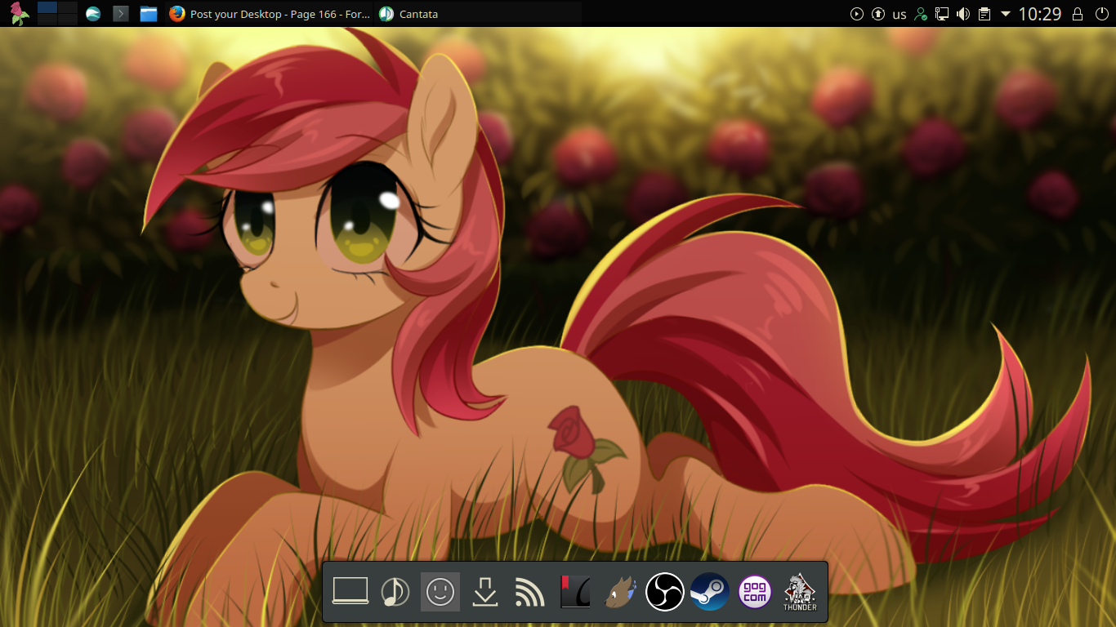Image resolution: width=1116 pixels, height=627 pixels.
Task: Lock the screen with the padlock icon
Action: tap(1078, 14)
